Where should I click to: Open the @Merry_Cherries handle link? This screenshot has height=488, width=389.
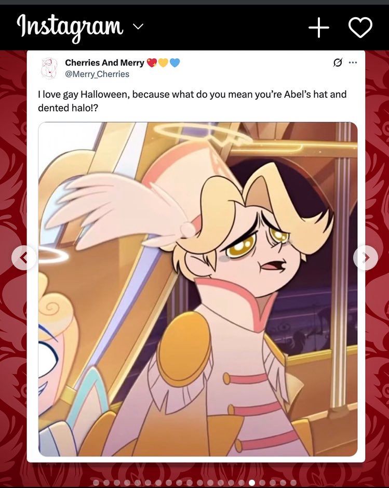97,74
